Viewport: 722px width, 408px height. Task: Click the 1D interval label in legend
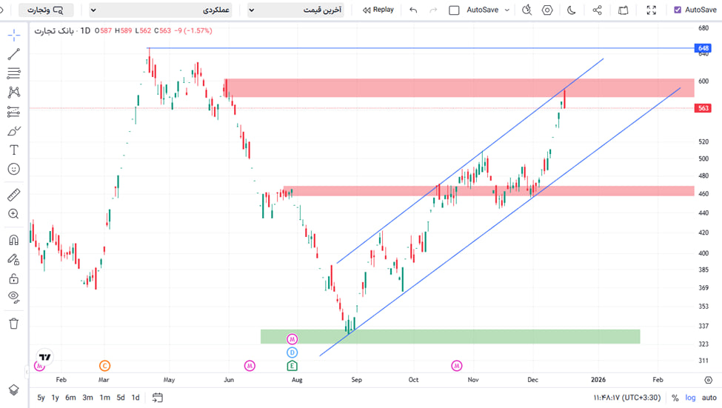pos(85,30)
